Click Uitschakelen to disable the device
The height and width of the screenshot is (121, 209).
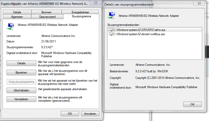(x=21, y=90)
